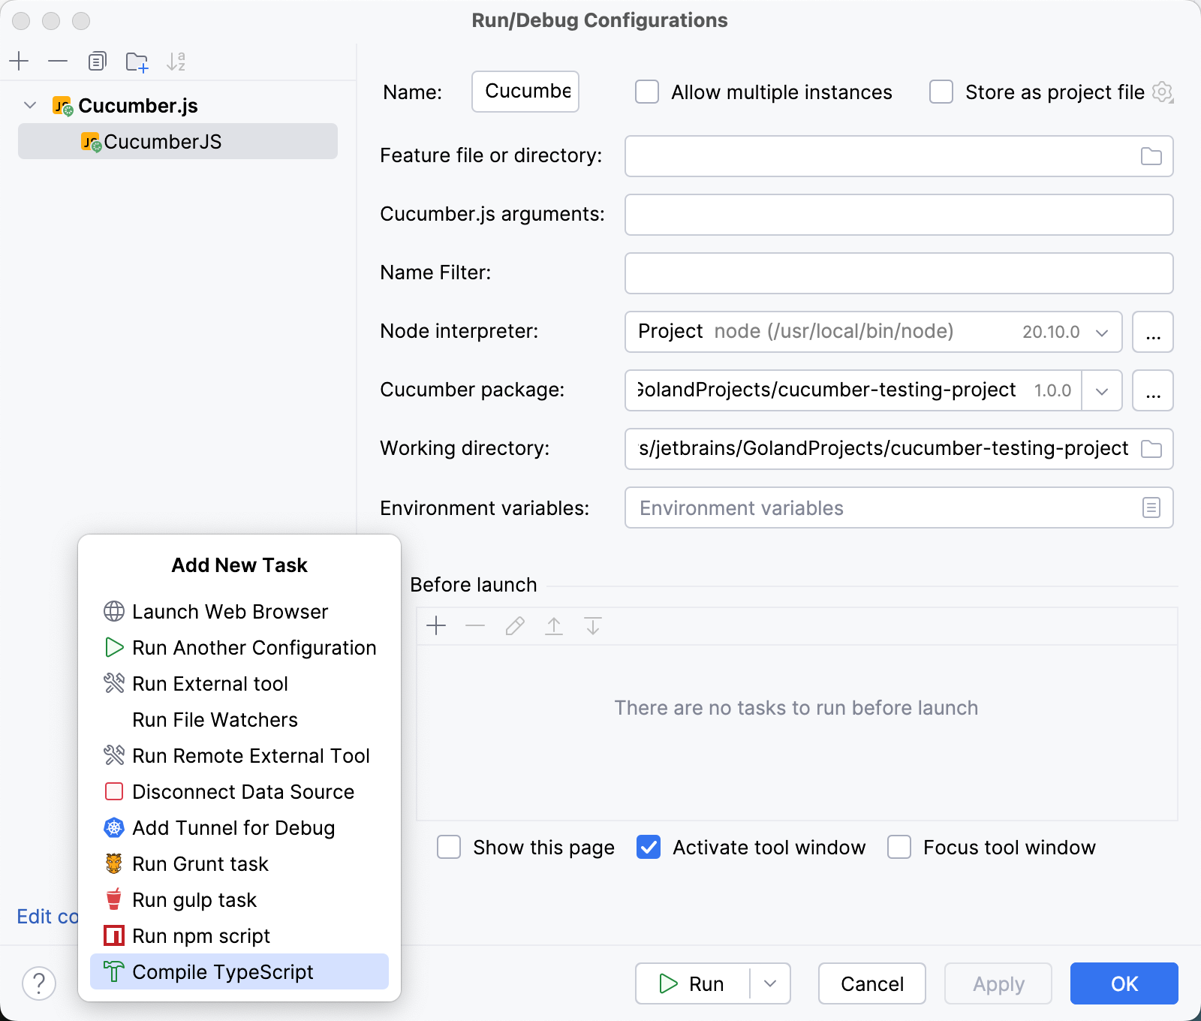Enable Allow multiple instances
1201x1021 pixels.
[647, 92]
